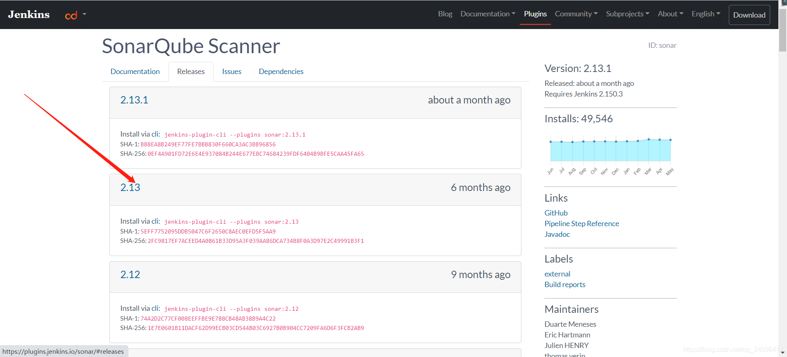Image resolution: width=787 pixels, height=357 pixels.
Task: Click SHA-256 hash starting 0EF4A901
Action: click(x=256, y=154)
